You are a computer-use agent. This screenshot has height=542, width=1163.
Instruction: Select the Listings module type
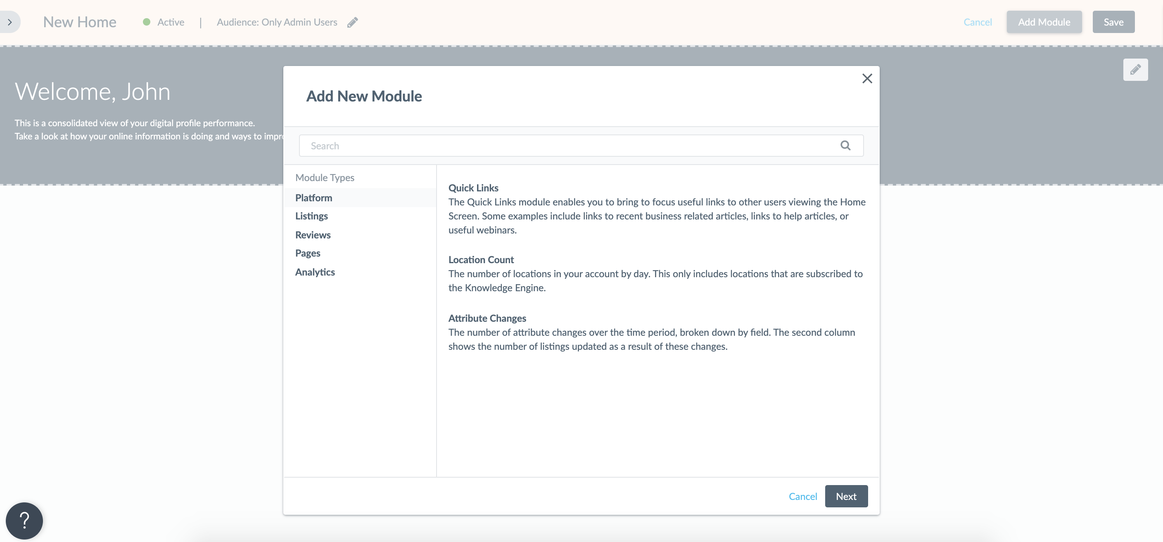(x=311, y=216)
